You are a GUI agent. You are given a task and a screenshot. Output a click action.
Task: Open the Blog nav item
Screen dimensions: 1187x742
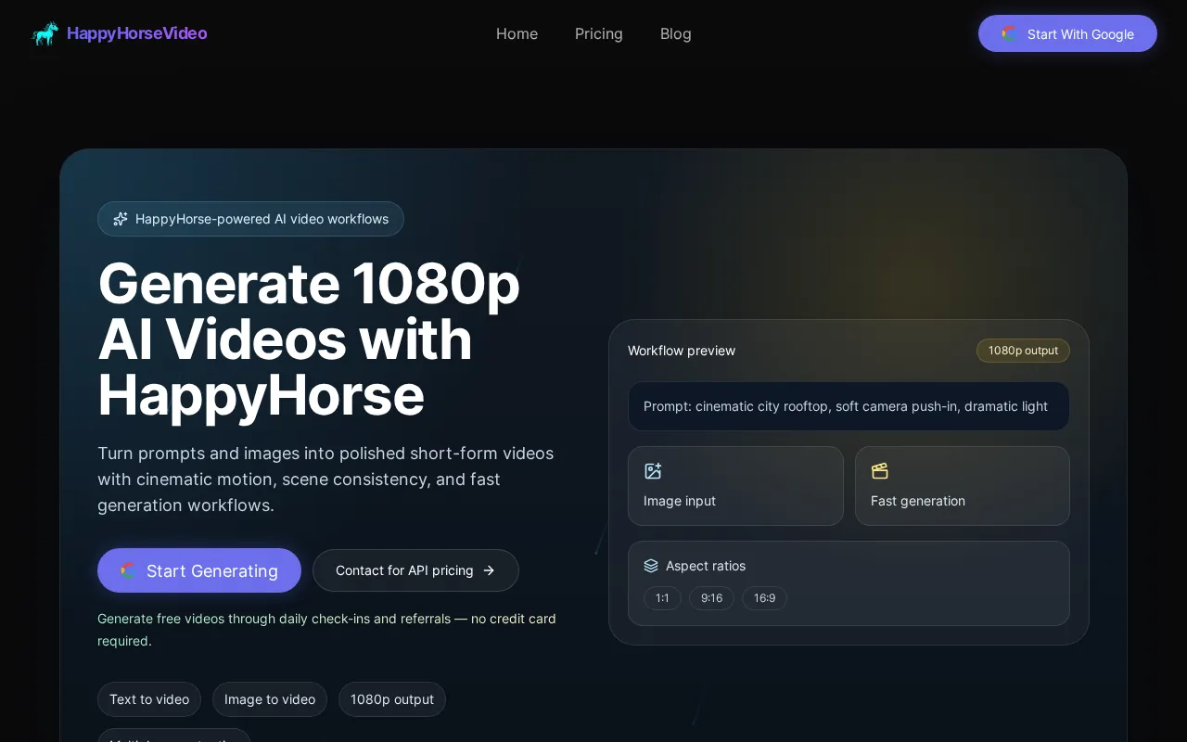coord(676,33)
